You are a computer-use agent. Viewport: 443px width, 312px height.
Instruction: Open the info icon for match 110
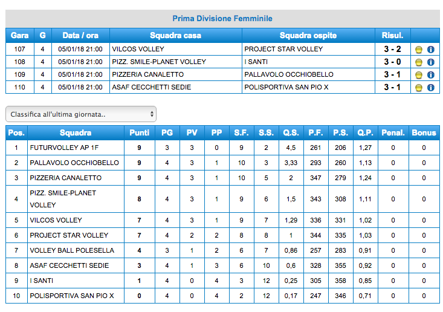[x=430, y=88]
